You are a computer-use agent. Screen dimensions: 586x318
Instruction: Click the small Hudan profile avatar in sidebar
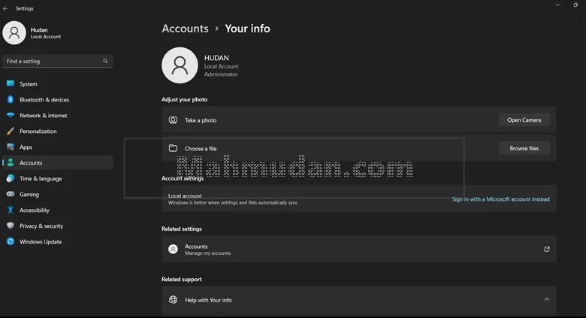point(14,33)
